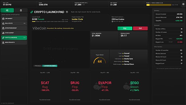This screenshot has height=105, width=186.
Task: Click the Hit Rate row
Action: 169,36
